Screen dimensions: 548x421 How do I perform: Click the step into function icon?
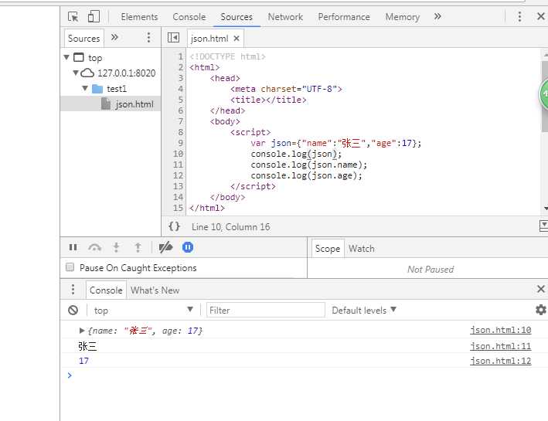point(117,247)
